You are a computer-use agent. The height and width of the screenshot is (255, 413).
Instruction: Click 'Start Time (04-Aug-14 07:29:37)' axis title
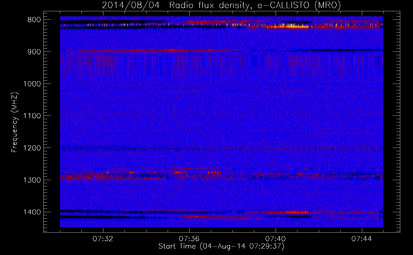tap(221, 246)
